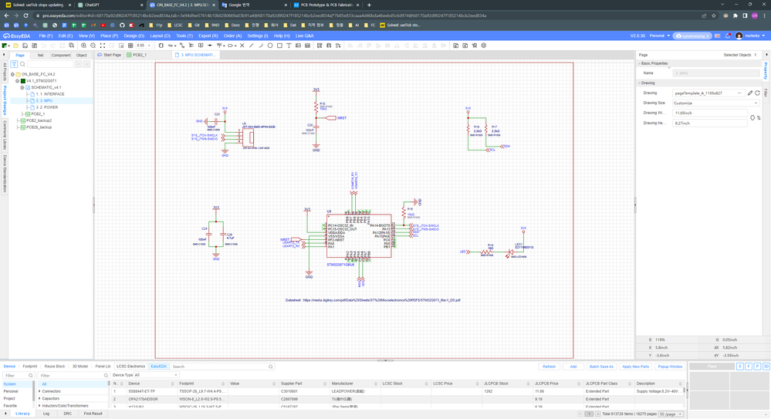Select the No Connect X flag tool
This screenshot has width=771, height=419.
click(242, 46)
